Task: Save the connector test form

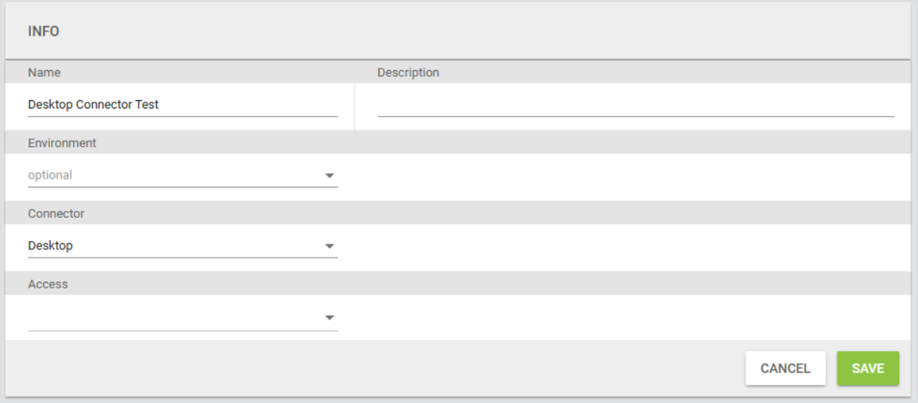Action: (x=867, y=368)
